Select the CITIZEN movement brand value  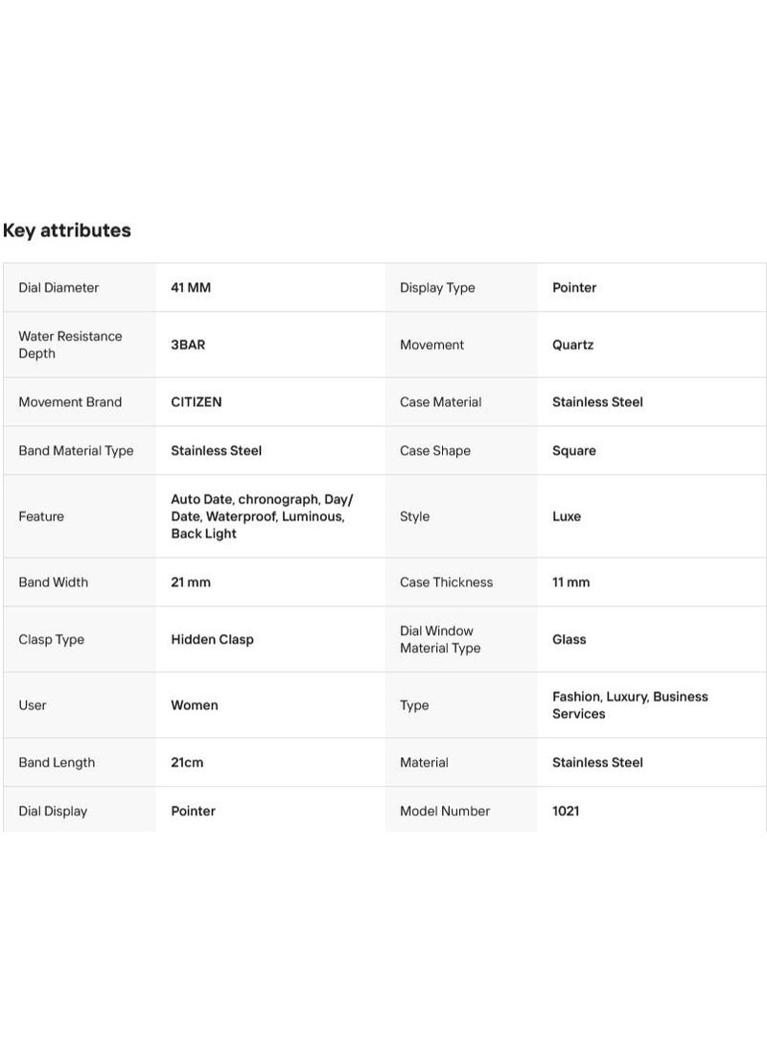[196, 402]
